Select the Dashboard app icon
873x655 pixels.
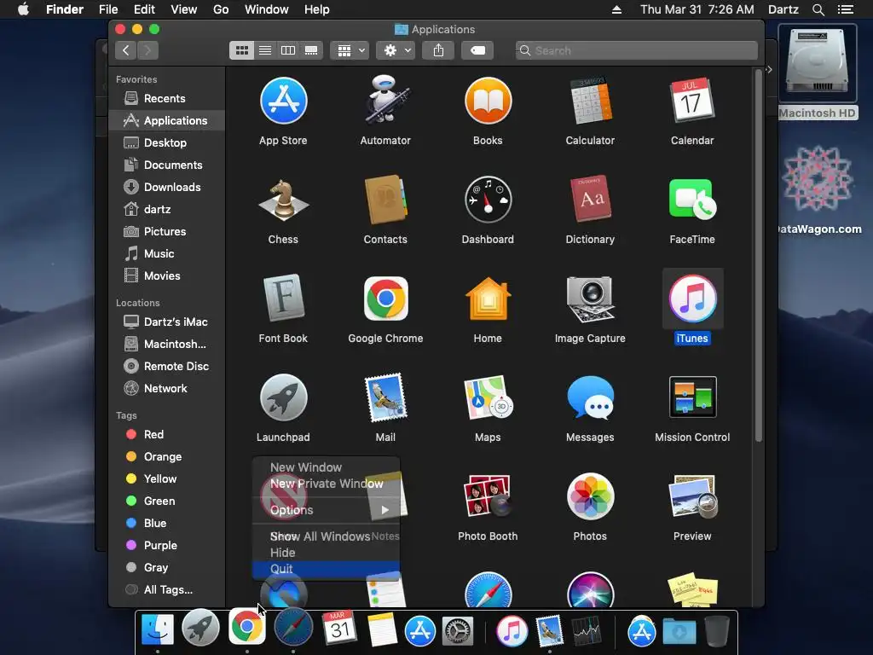click(488, 200)
